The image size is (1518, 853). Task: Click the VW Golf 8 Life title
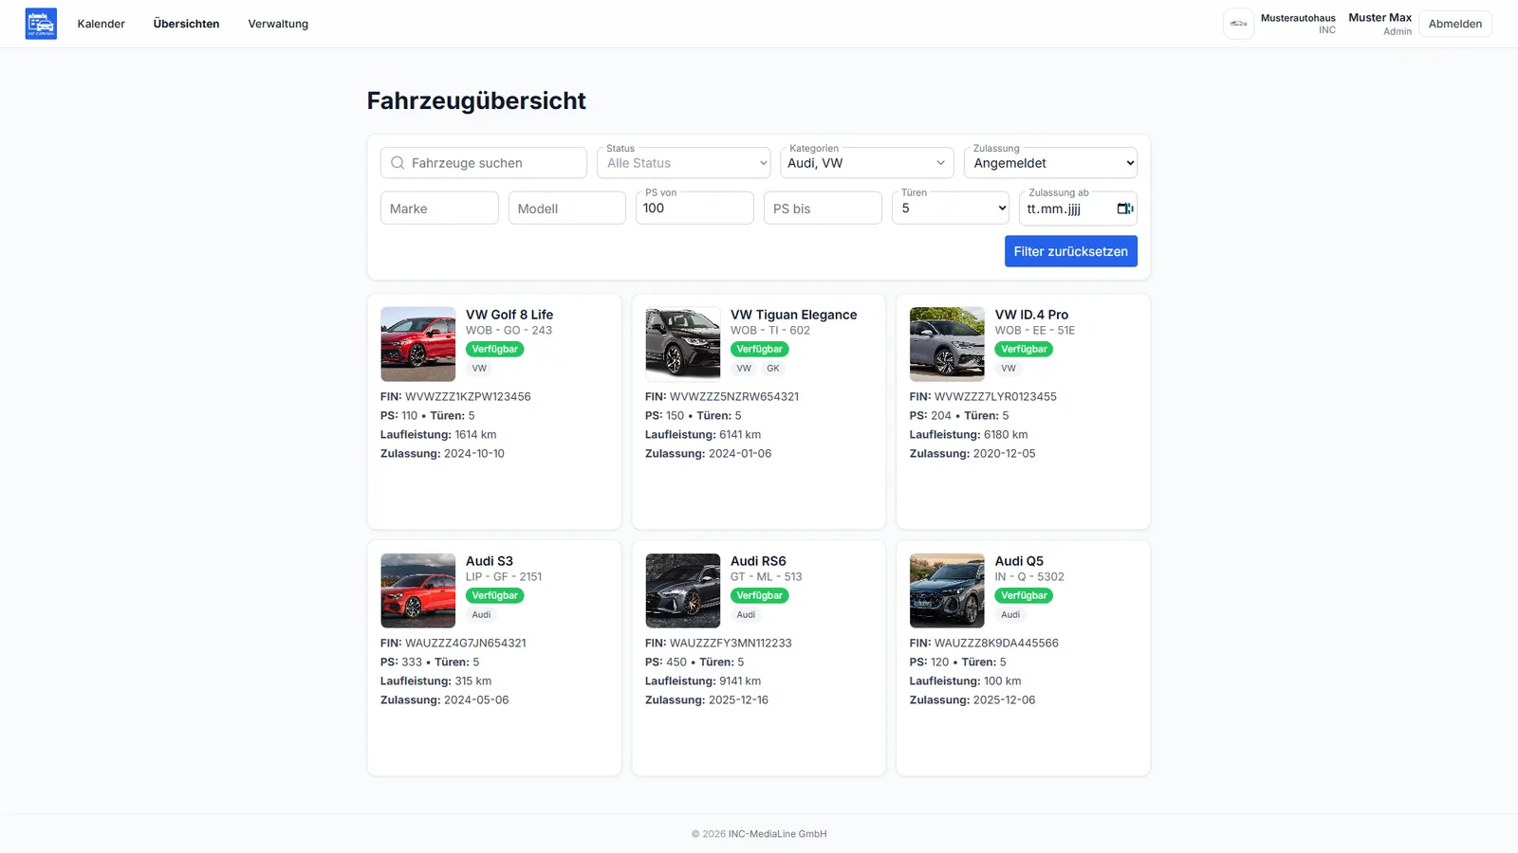(x=509, y=315)
